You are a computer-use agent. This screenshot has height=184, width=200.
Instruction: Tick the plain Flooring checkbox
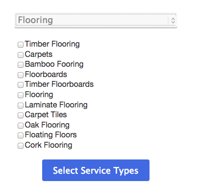21,95
